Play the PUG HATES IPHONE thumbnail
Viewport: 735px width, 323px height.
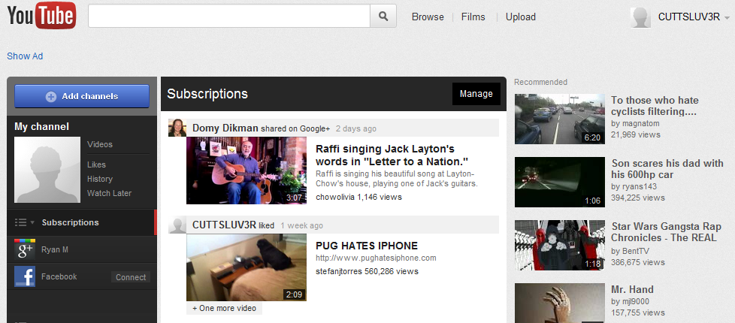(247, 267)
